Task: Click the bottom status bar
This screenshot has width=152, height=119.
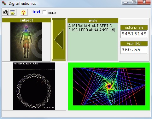Action: pyautogui.click(x=76, y=114)
